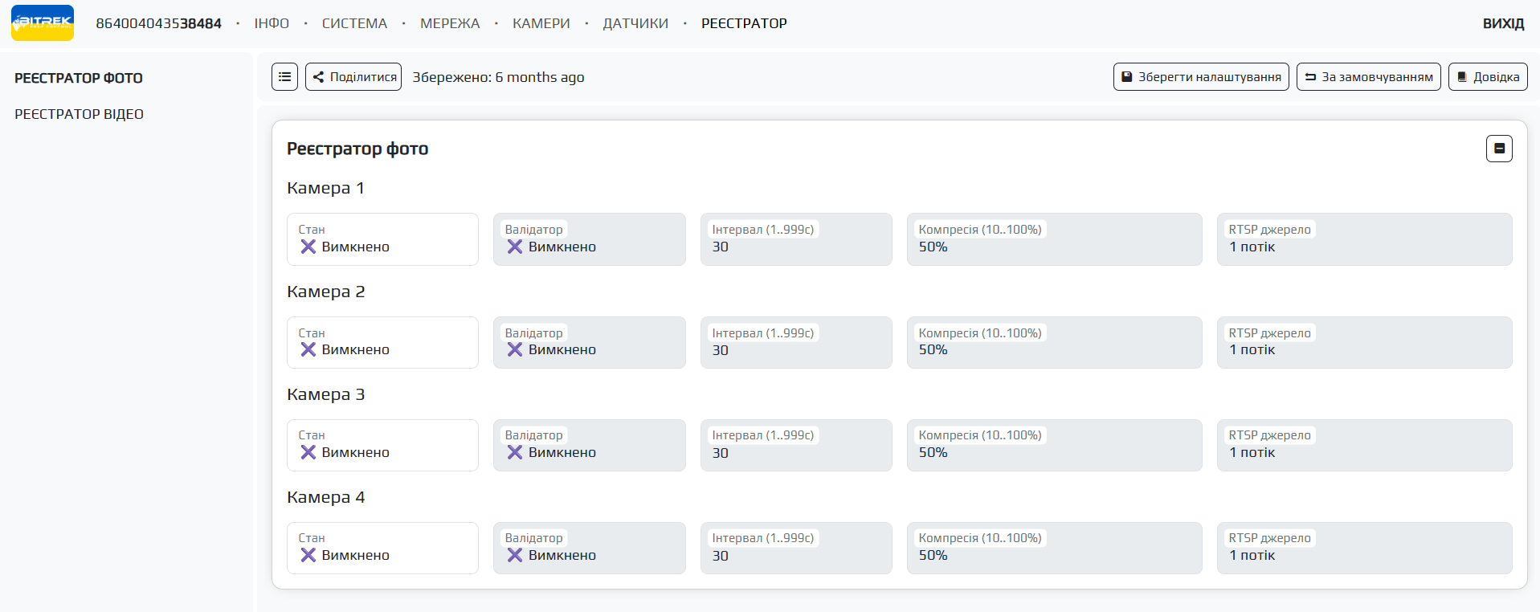Click the Зберегти налаштування save button
1540x612 pixels.
pos(1200,77)
